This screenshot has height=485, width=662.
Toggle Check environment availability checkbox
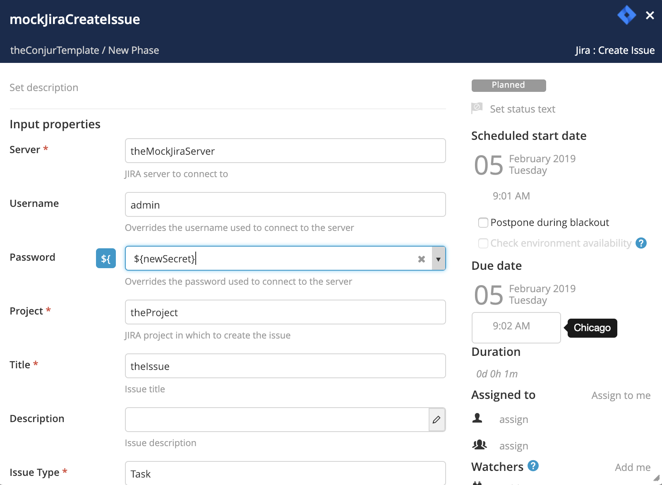(x=483, y=243)
